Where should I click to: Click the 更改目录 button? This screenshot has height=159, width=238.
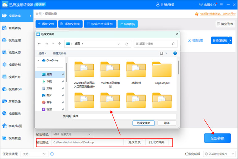click(134, 142)
